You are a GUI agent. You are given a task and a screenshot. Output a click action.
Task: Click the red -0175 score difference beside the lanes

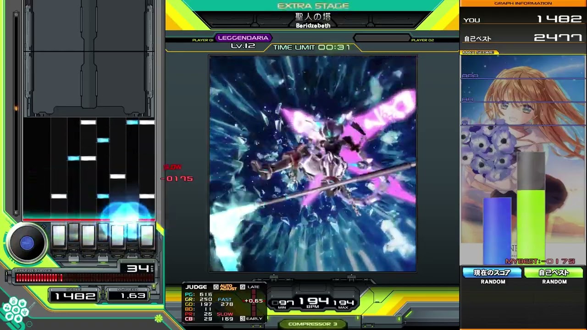coord(177,179)
